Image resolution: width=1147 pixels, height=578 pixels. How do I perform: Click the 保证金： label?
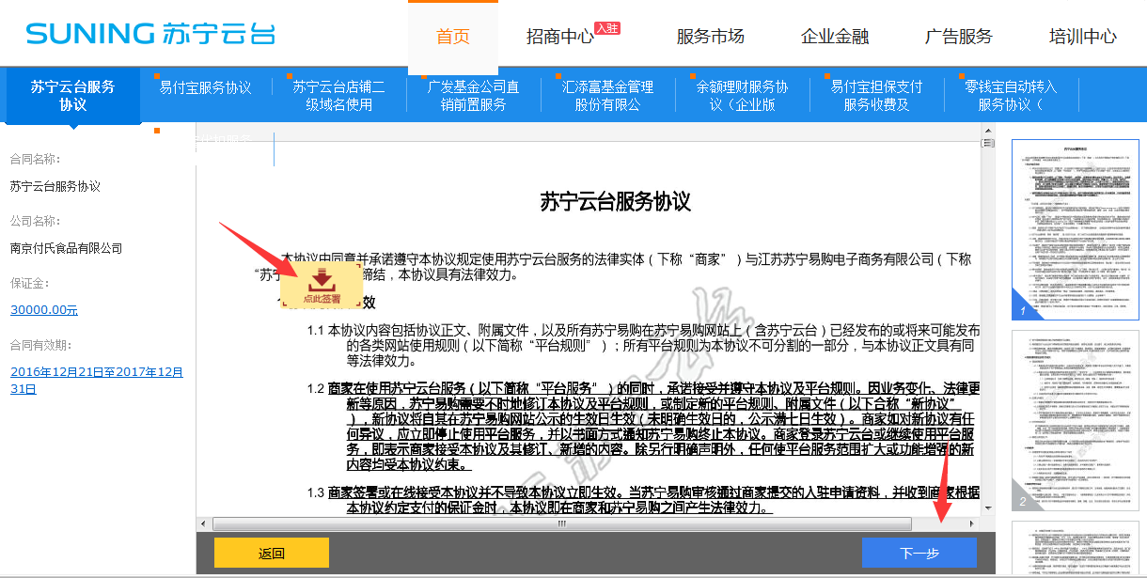[x=30, y=283]
